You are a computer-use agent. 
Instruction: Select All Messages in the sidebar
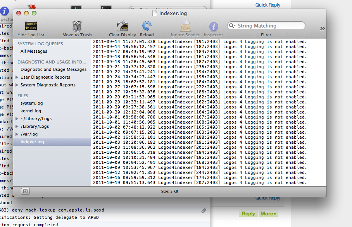point(34,51)
